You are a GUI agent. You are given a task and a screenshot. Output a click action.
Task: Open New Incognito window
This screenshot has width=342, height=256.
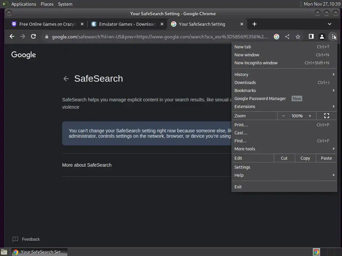pyautogui.click(x=284, y=63)
